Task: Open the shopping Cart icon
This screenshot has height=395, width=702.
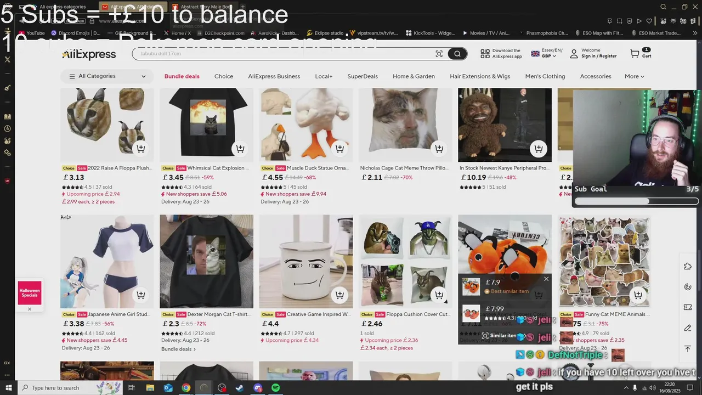Action: (640, 53)
